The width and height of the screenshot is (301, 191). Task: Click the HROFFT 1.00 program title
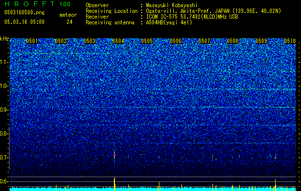click(x=37, y=4)
